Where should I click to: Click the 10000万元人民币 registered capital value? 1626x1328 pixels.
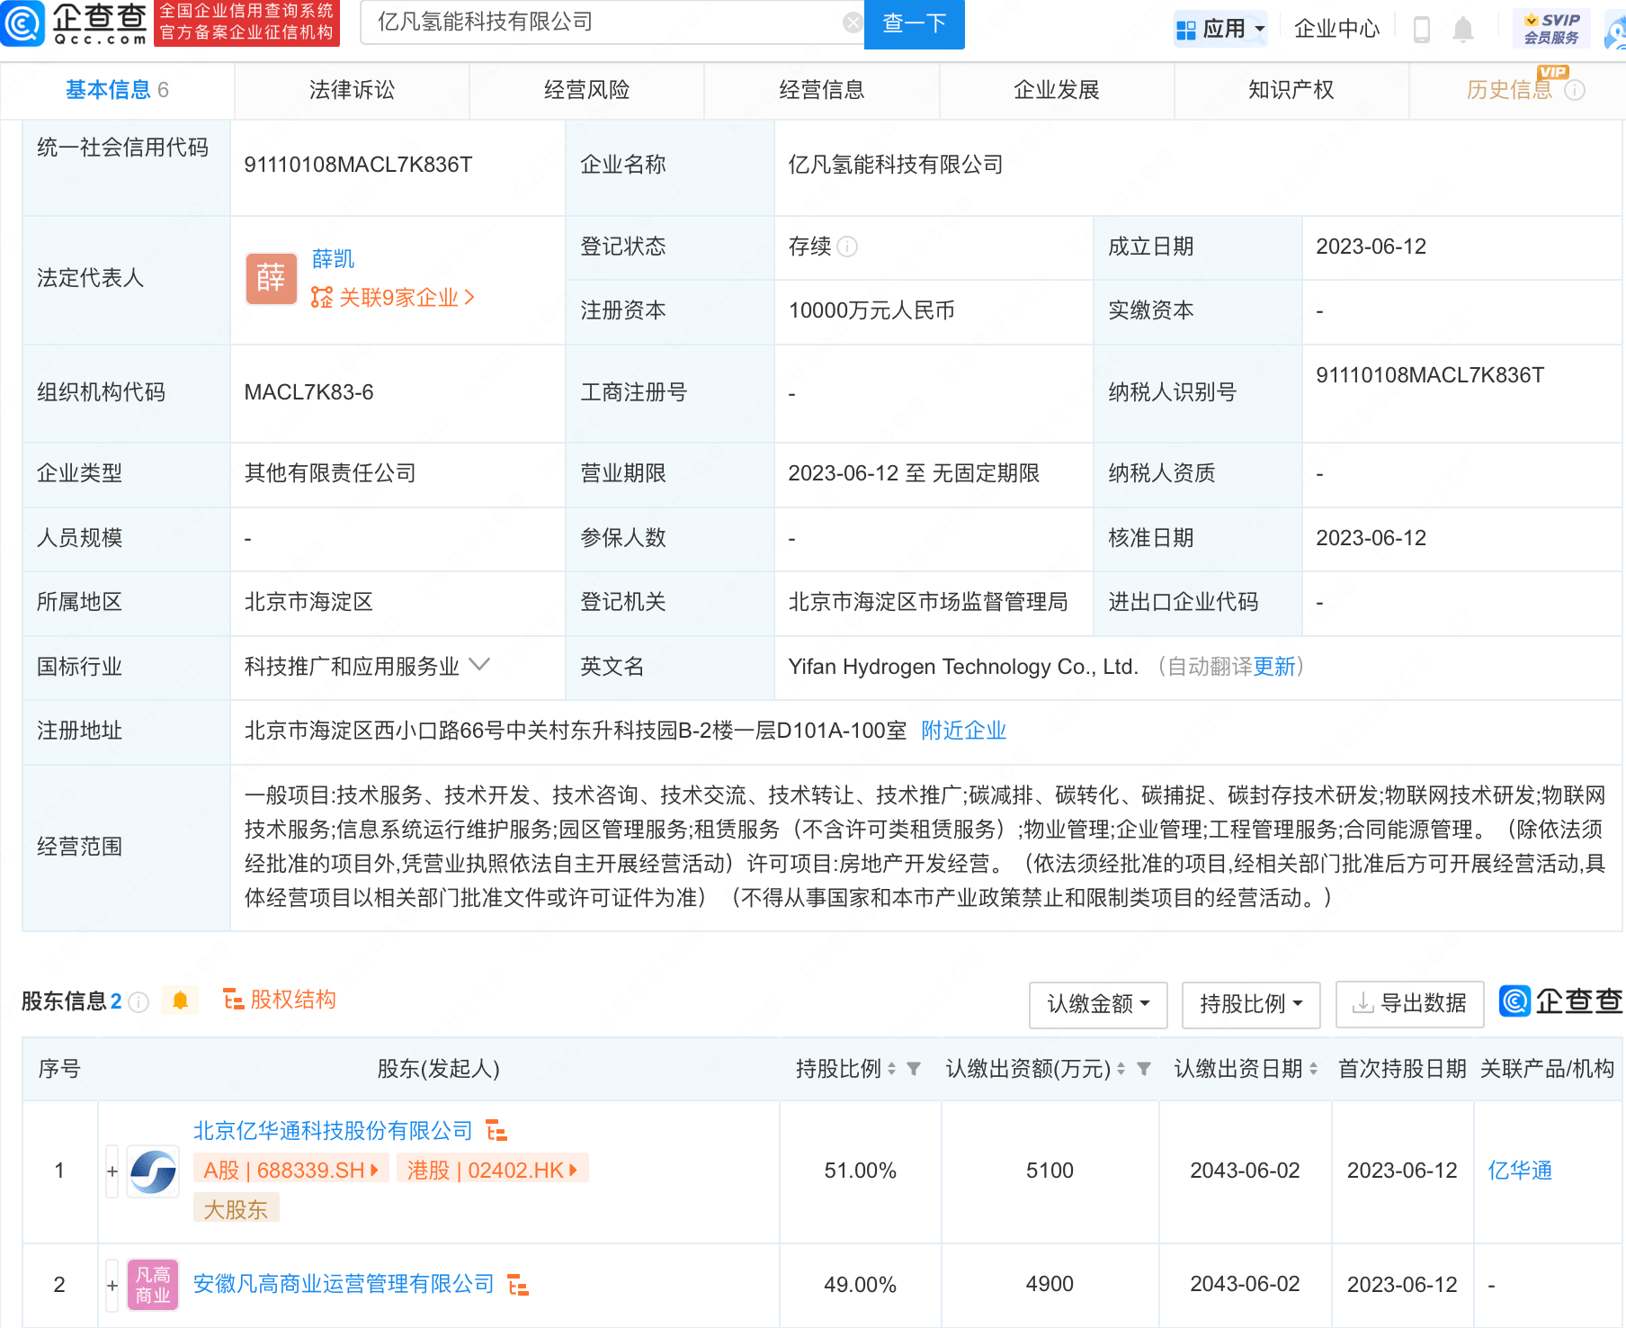(x=871, y=311)
